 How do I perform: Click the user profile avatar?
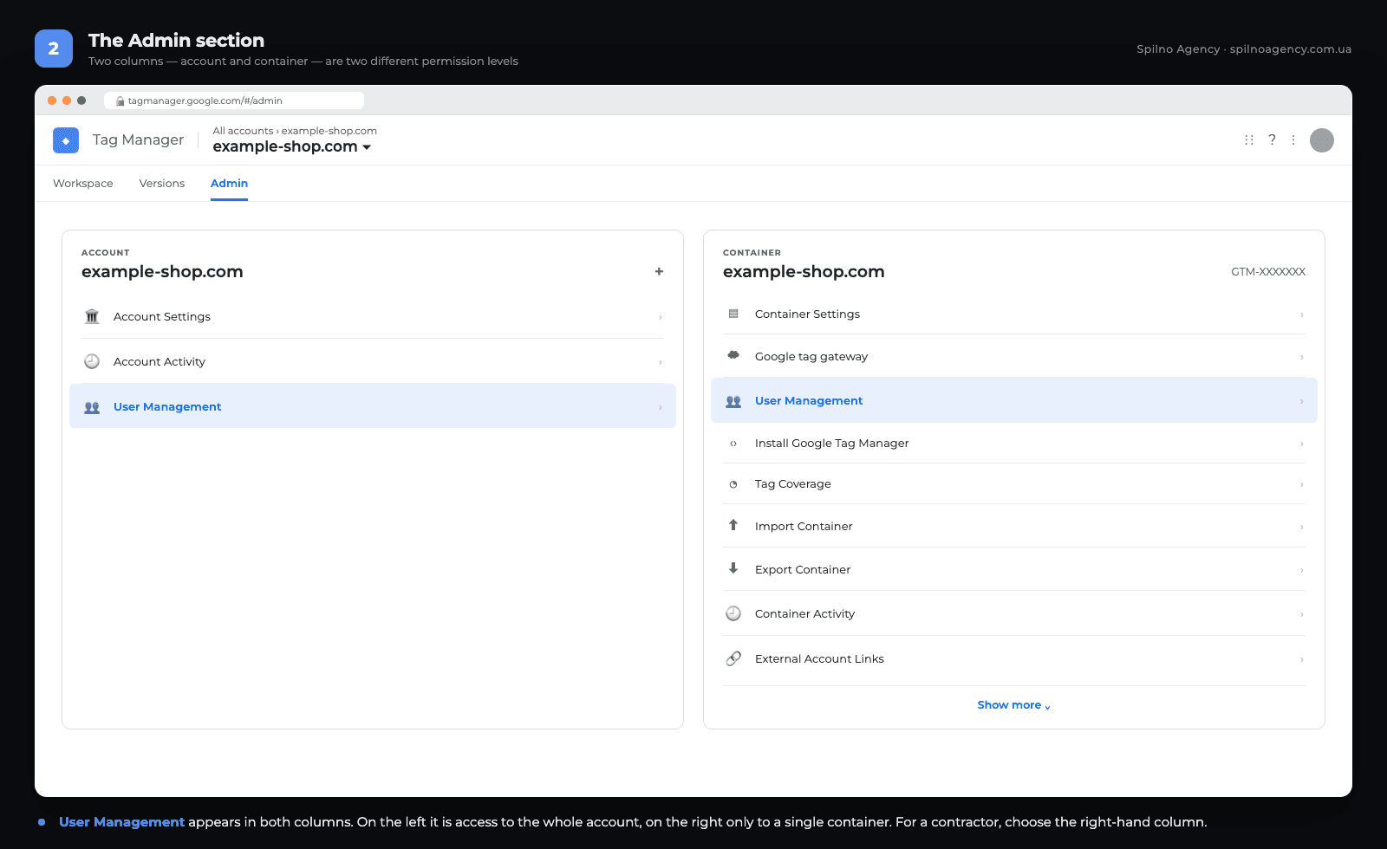(1322, 140)
